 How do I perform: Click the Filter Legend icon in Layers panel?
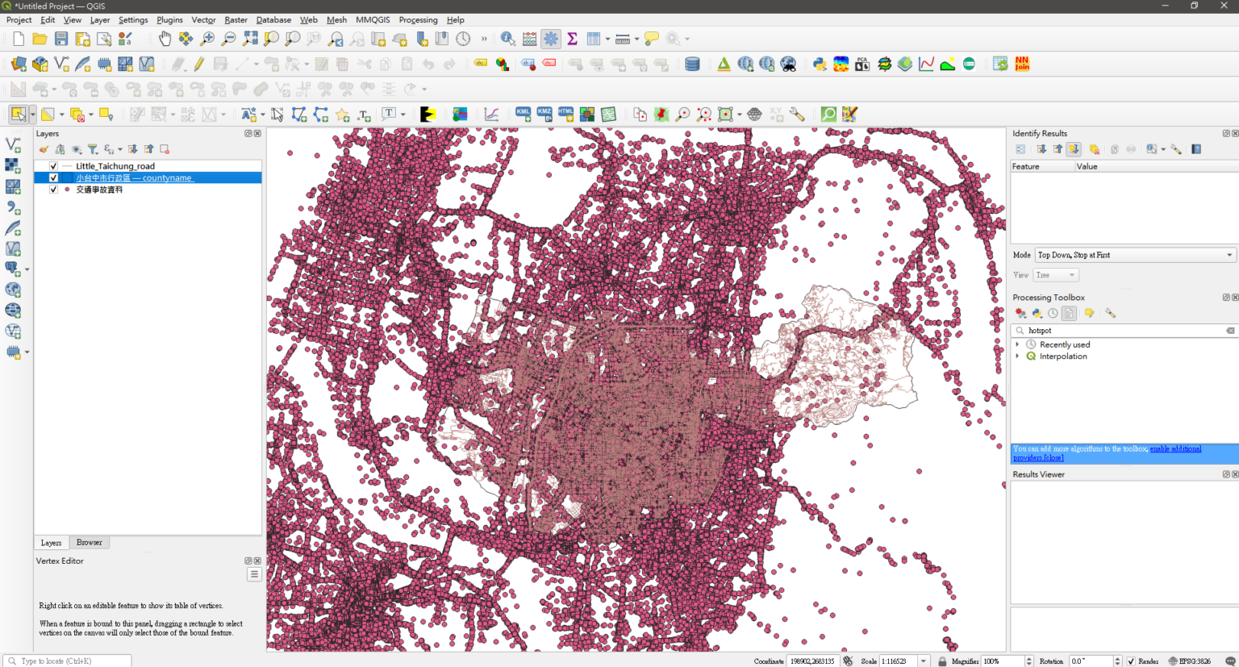(93, 149)
